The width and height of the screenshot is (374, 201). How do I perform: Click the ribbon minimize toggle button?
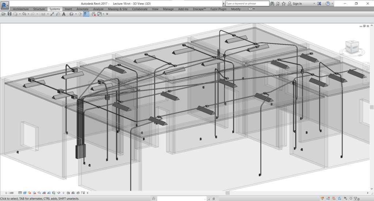tap(250, 9)
